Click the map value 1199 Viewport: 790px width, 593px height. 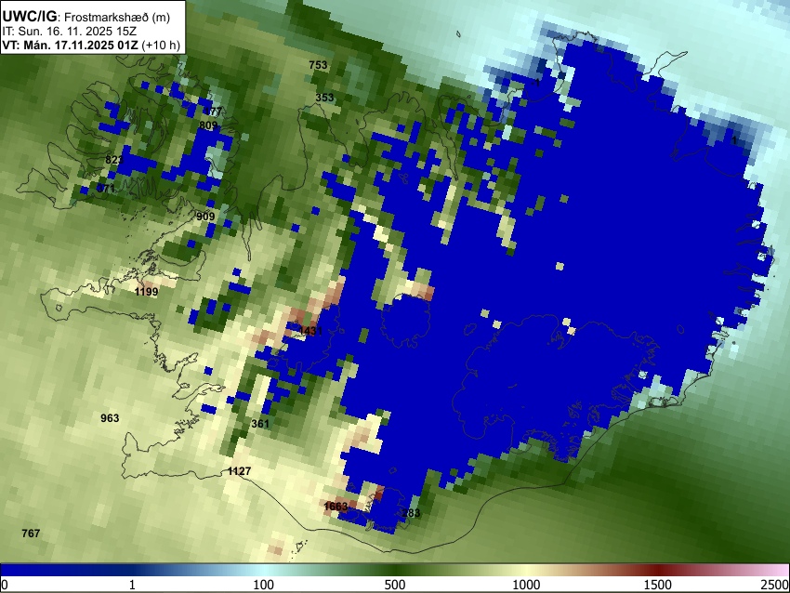coord(147,292)
